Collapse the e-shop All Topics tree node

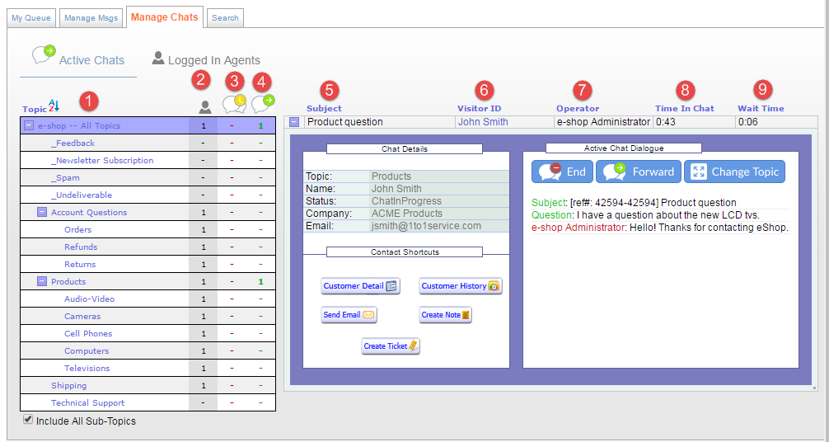[29, 125]
